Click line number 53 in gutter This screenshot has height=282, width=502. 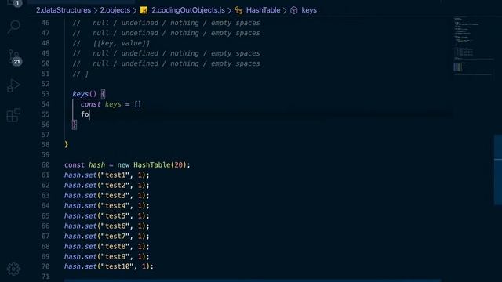(45, 94)
